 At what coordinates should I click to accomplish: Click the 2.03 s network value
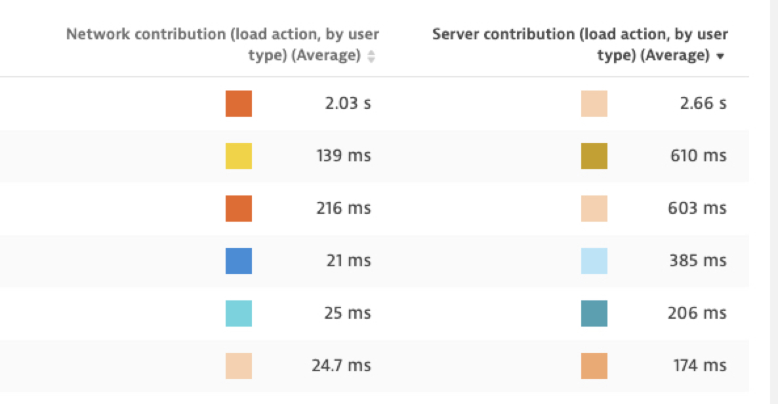tap(348, 104)
